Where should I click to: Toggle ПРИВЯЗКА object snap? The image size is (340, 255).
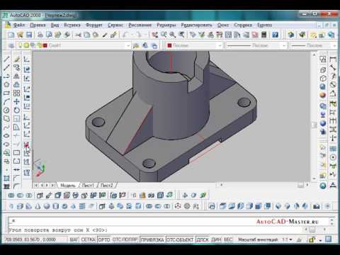[152, 239]
